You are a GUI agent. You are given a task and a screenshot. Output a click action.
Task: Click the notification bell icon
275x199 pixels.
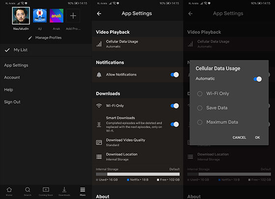pos(99,75)
